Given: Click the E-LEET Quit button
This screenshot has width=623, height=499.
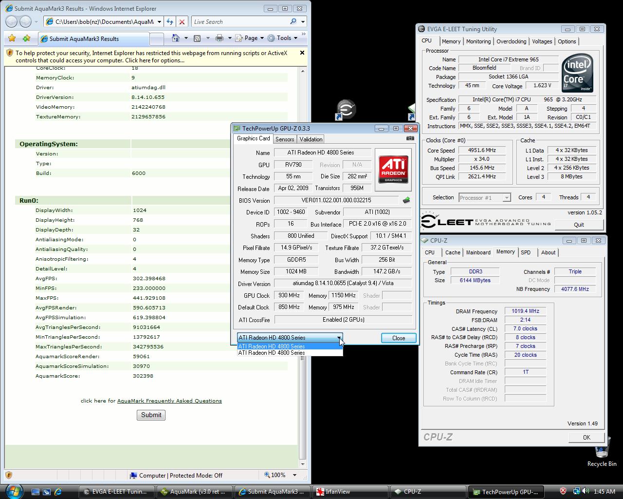Looking at the screenshot, I should [579, 225].
